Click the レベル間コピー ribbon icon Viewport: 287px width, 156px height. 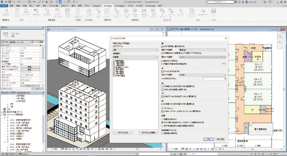pos(89,12)
